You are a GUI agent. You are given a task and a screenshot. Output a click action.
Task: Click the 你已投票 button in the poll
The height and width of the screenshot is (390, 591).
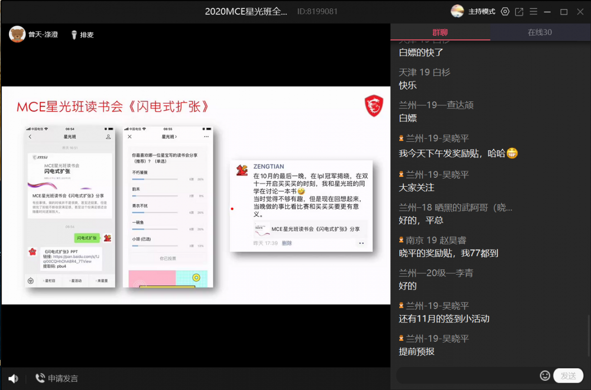pyautogui.click(x=168, y=258)
